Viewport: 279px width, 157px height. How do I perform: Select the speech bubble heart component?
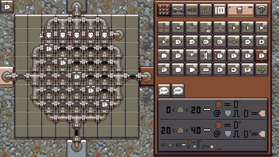(x=248, y=70)
